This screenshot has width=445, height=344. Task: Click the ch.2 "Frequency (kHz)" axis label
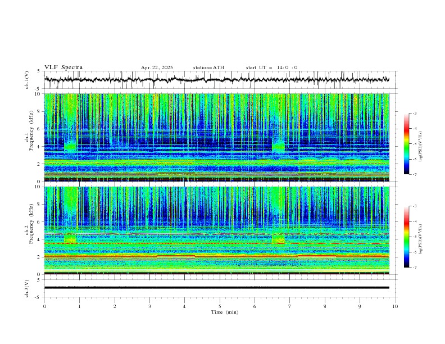[x=31, y=223]
